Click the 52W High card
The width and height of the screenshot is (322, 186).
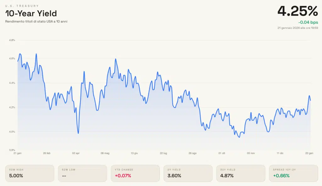coord(29,173)
